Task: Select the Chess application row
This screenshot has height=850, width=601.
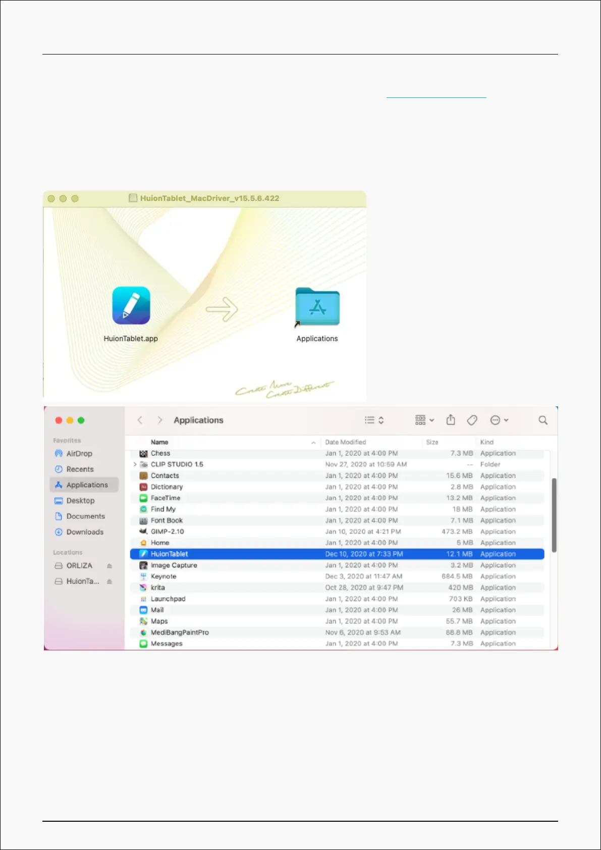Action: pyautogui.click(x=337, y=453)
